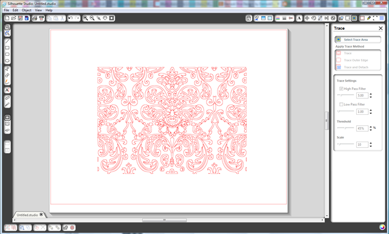Select the Line drawing tool
Screen dimensions: 389x234
7,41
